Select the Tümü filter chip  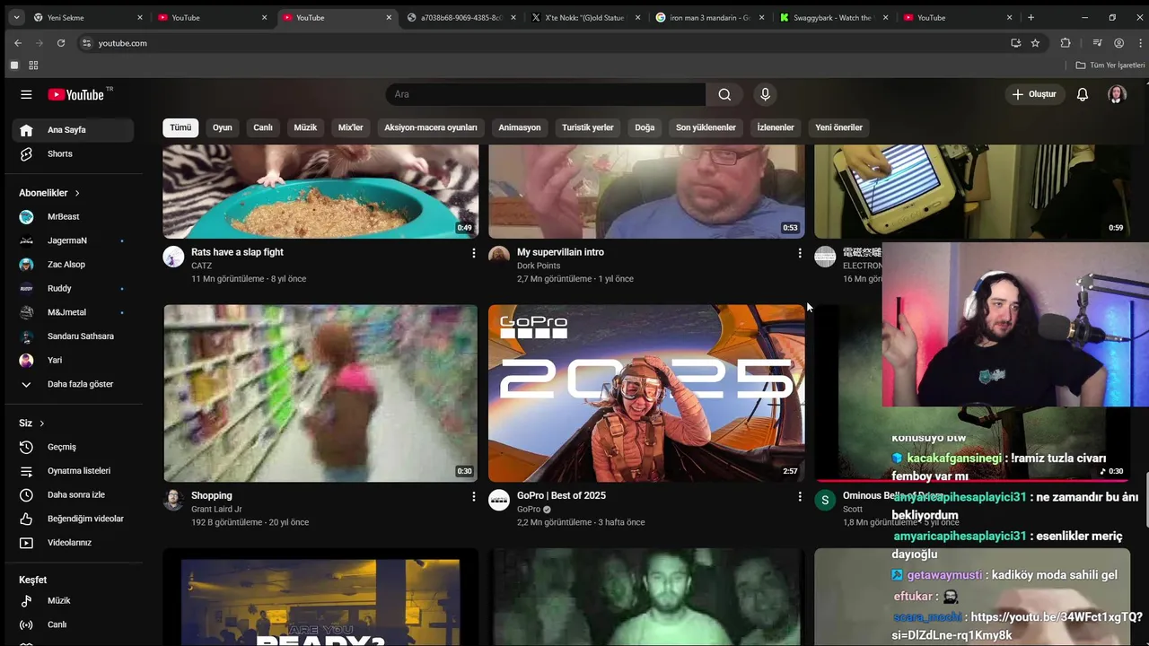[x=180, y=127]
